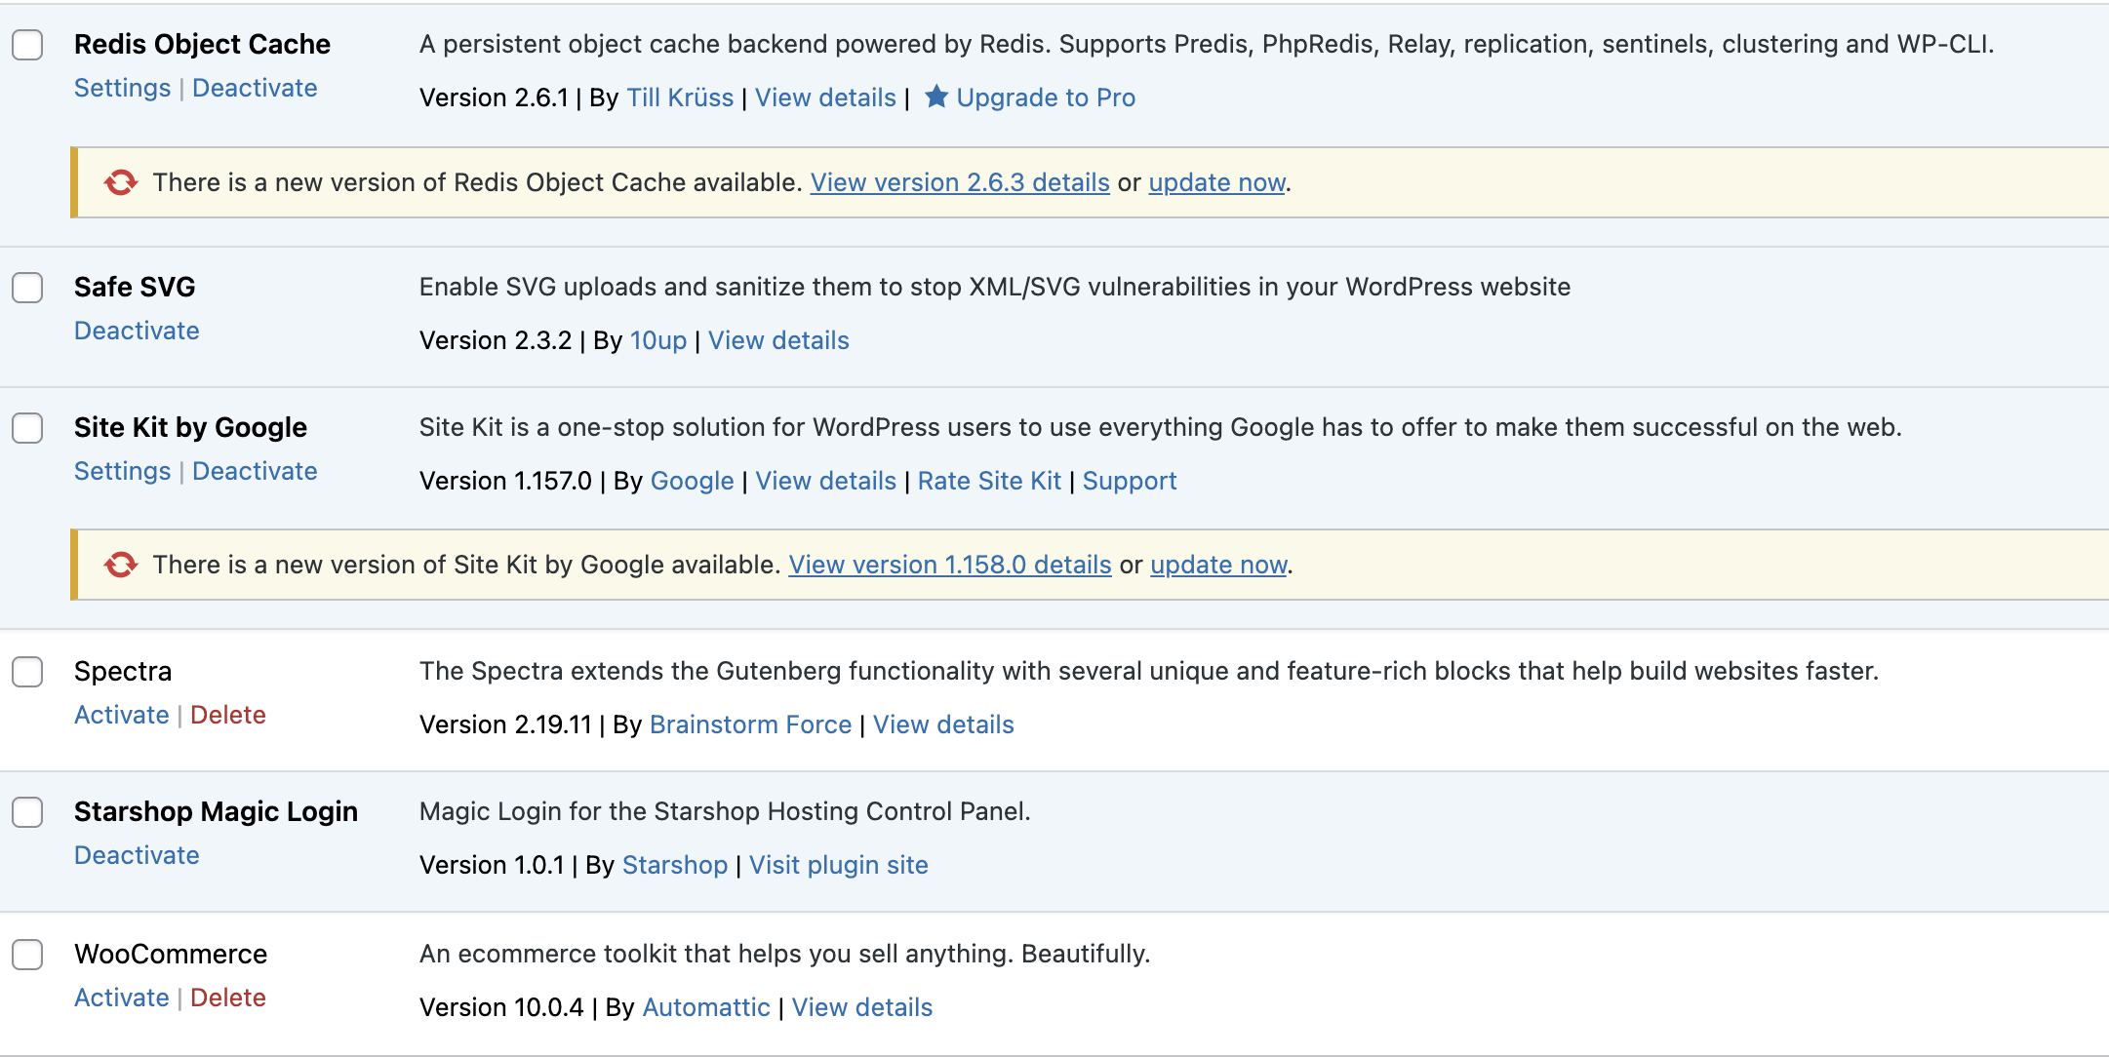The image size is (2109, 1057).
Task: Tick the Safe SVG plugin checkbox
Action: click(27, 288)
